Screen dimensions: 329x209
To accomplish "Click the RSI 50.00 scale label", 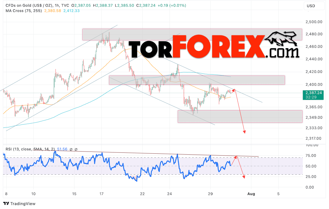I will click(311, 166).
